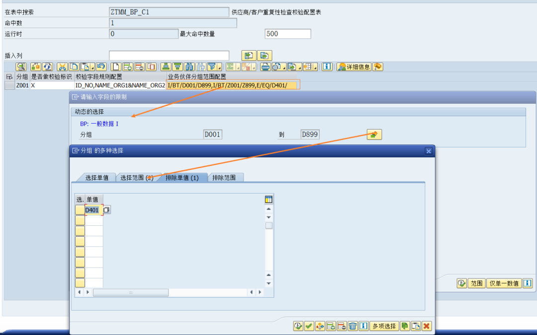
Task: Open the 排除范围 tab
Action: point(224,178)
